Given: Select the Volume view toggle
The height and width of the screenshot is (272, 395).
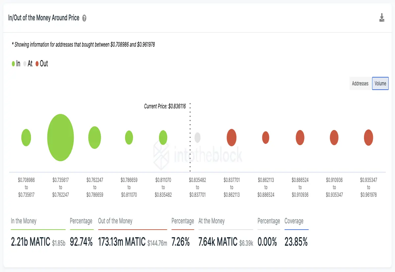Looking at the screenshot, I should click(380, 83).
